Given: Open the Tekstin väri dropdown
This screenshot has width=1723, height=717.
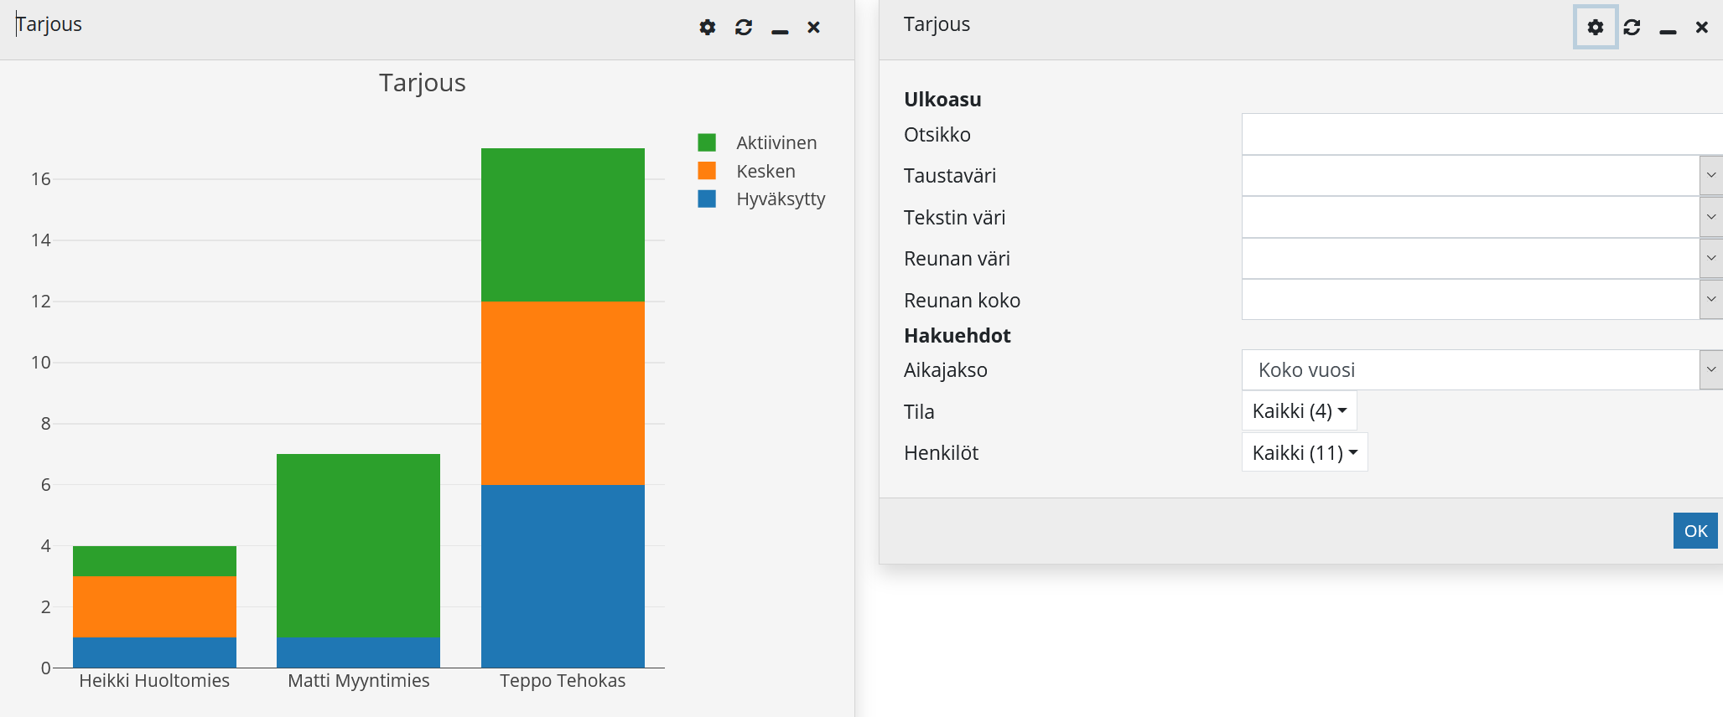Looking at the screenshot, I should click(x=1710, y=217).
